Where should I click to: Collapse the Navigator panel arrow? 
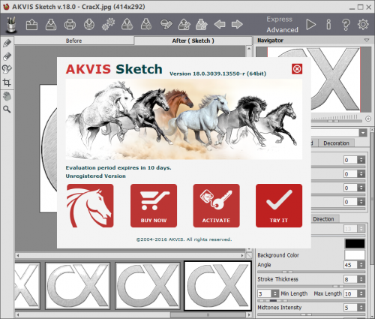pyautogui.click(x=367, y=40)
